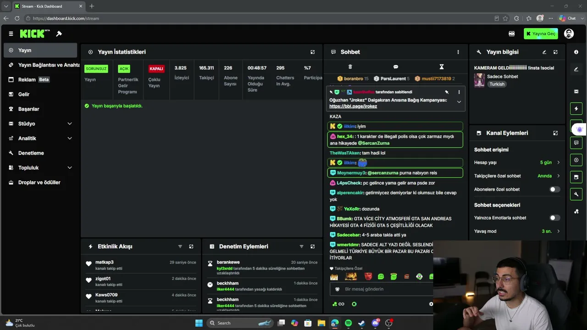
Task: Click the film clip icon in the right rail
Action: click(576, 92)
